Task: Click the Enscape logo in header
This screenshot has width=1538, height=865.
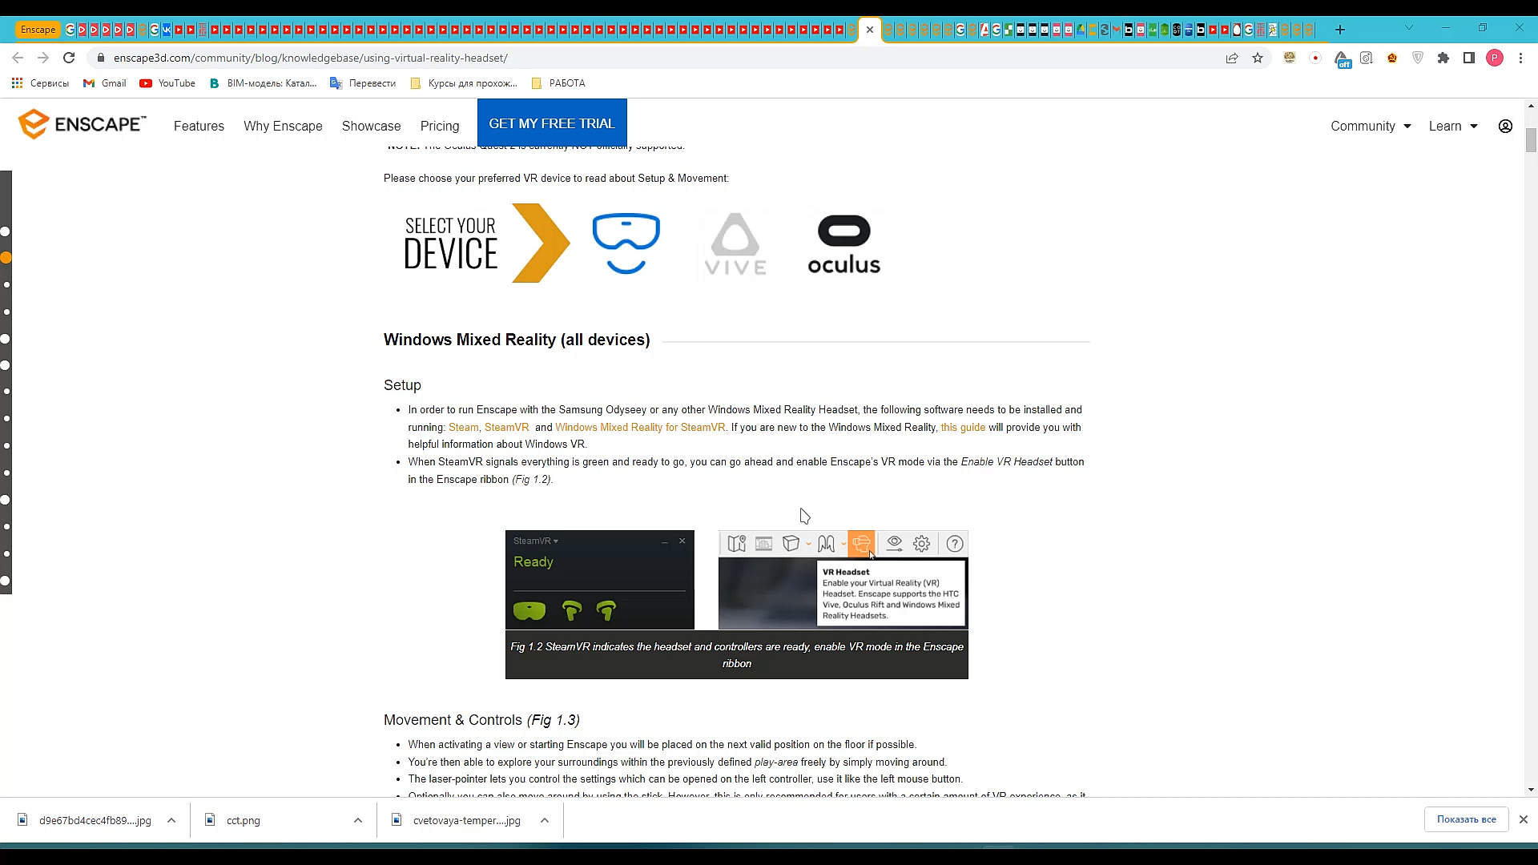Action: 82,124
